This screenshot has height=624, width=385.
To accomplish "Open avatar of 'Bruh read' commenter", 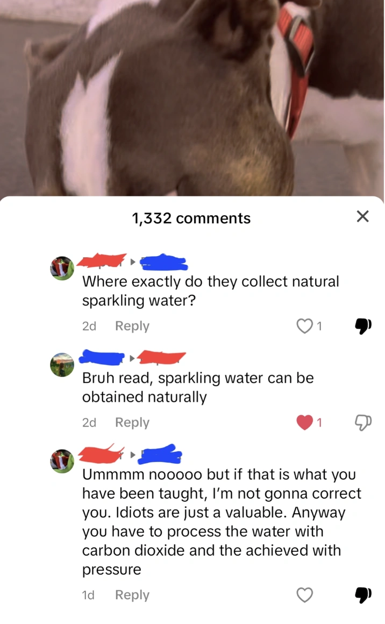I will click(62, 365).
